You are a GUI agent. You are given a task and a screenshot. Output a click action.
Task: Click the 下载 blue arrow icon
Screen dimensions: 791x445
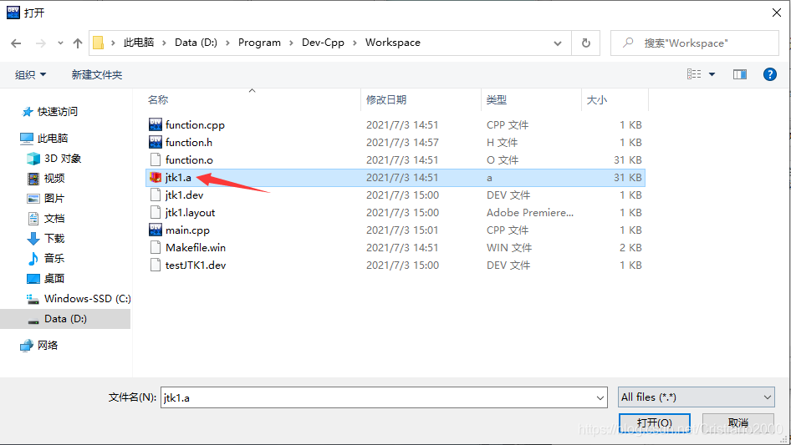[33, 239]
